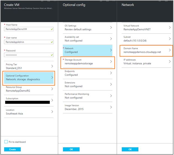Click the Virtual Network chevron icon

click(170, 27)
